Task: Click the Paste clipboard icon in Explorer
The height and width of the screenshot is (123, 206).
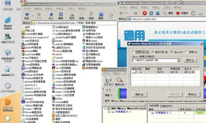Action: (x=91, y=14)
